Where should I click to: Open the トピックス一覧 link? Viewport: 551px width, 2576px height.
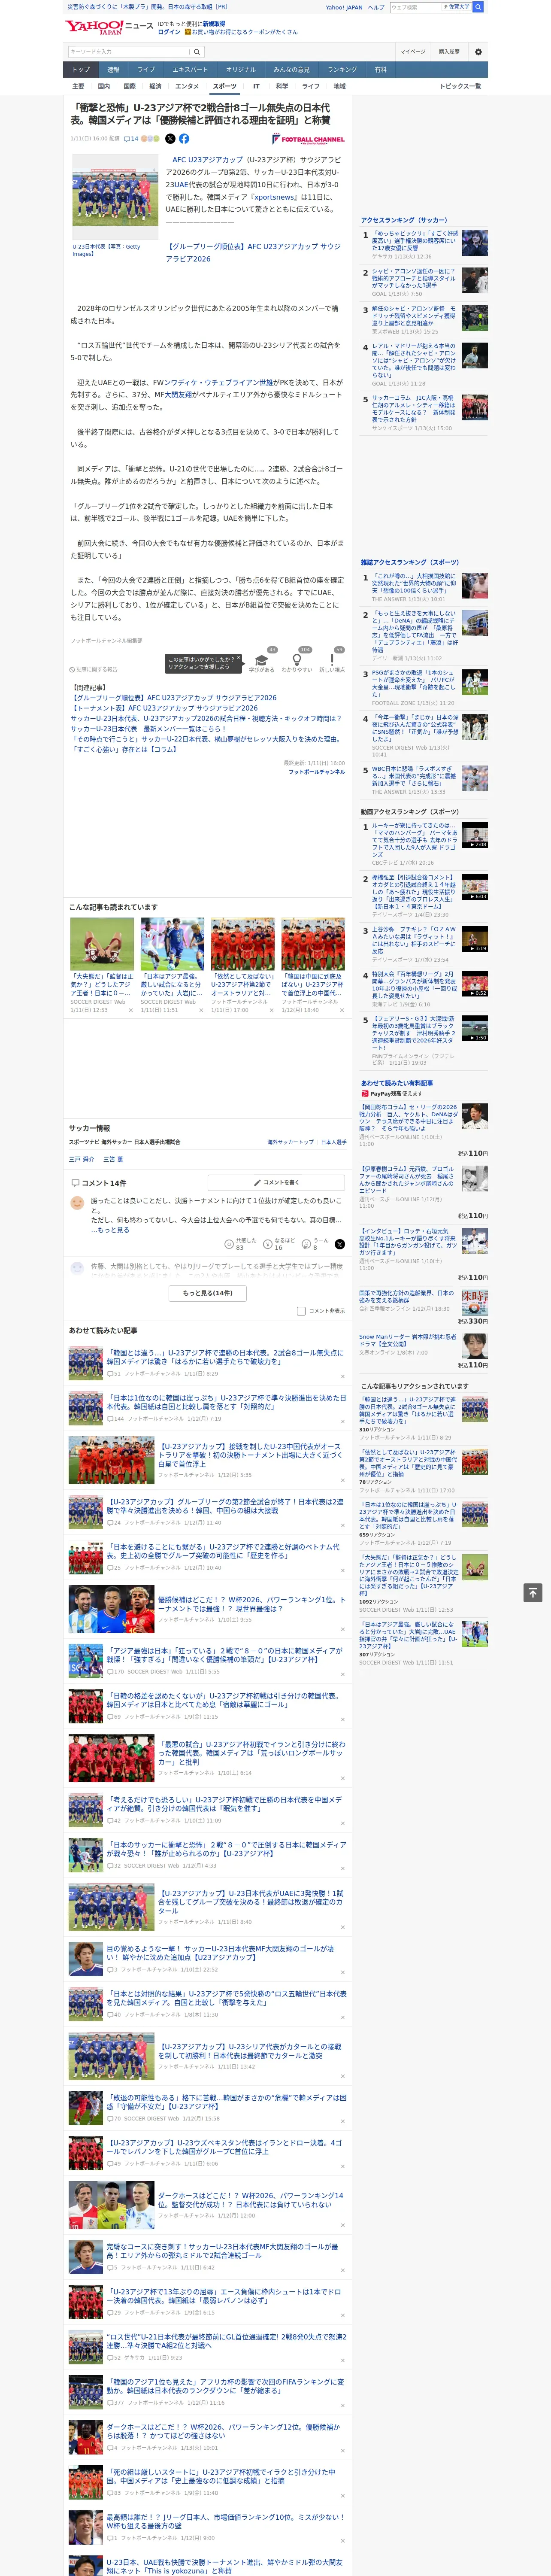[x=461, y=86]
